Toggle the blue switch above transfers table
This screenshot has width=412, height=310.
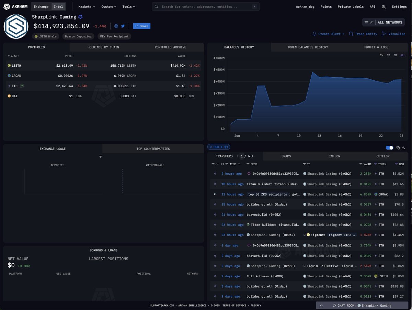click(x=389, y=148)
